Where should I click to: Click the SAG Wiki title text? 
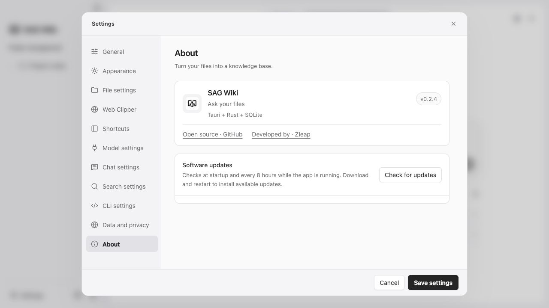(223, 93)
